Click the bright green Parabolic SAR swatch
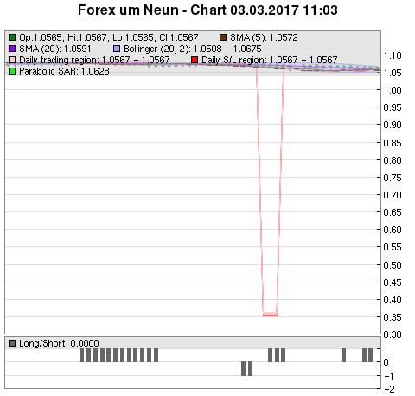Screen dimensions: 415x396 click(x=12, y=71)
